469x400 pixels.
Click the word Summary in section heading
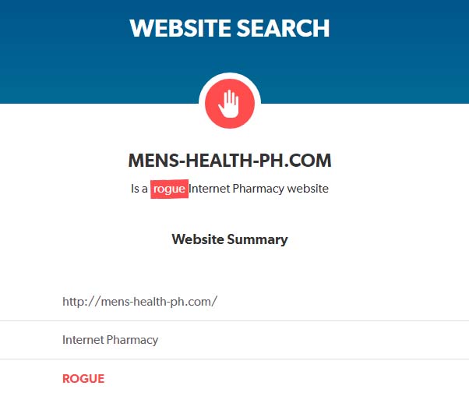pyautogui.click(x=257, y=239)
